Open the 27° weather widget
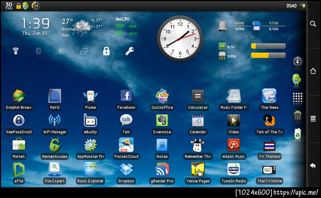 (82, 28)
